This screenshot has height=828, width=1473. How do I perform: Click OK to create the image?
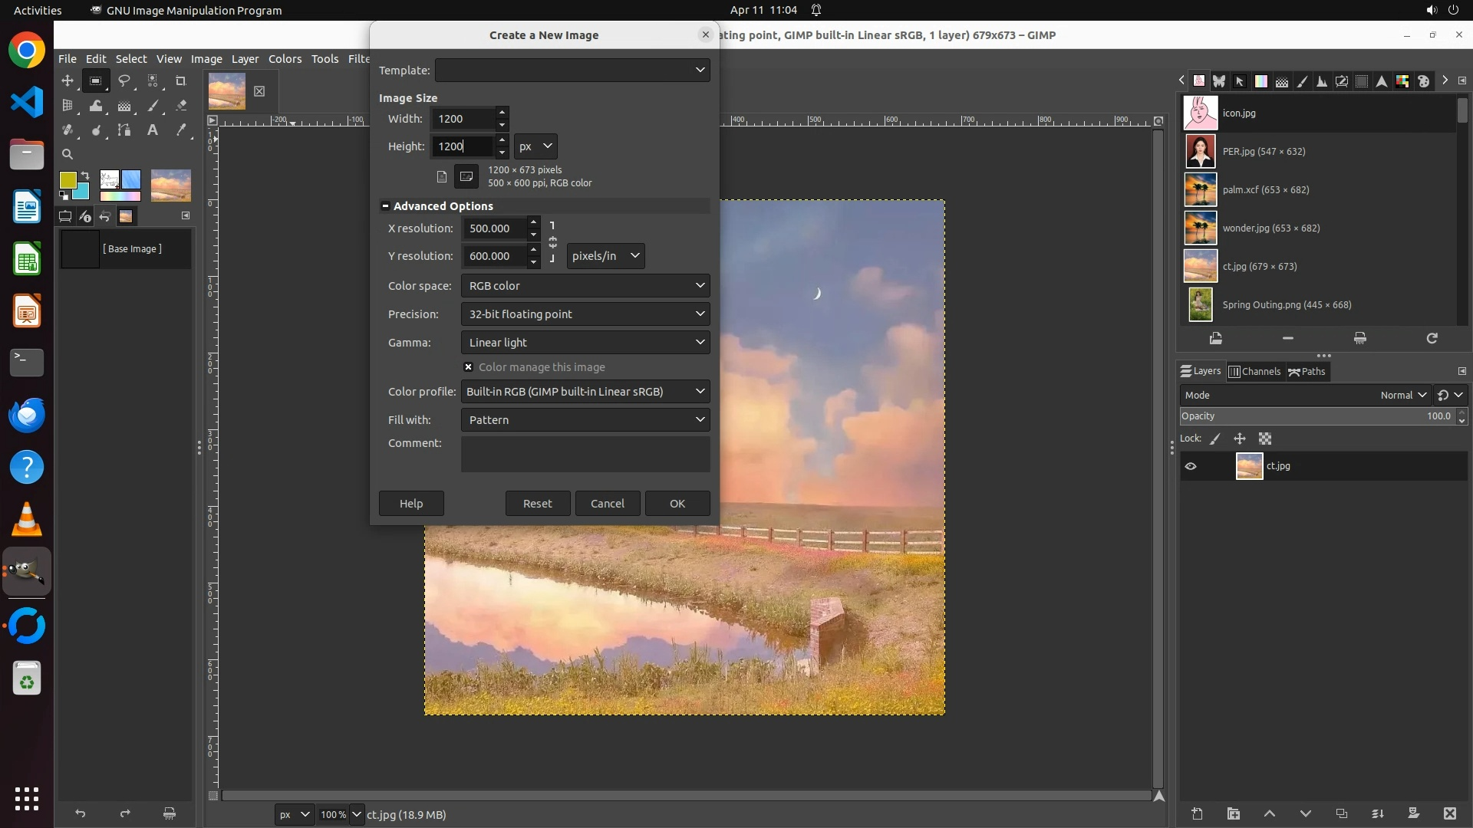[677, 504]
